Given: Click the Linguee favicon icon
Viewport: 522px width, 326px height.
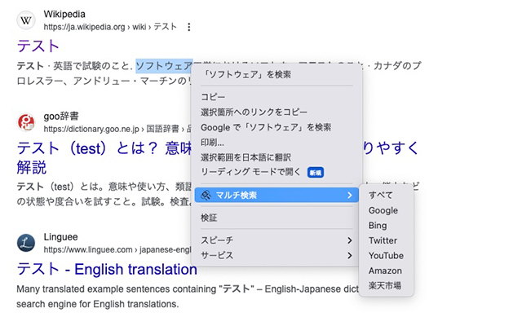Looking at the screenshot, I should click(27, 242).
